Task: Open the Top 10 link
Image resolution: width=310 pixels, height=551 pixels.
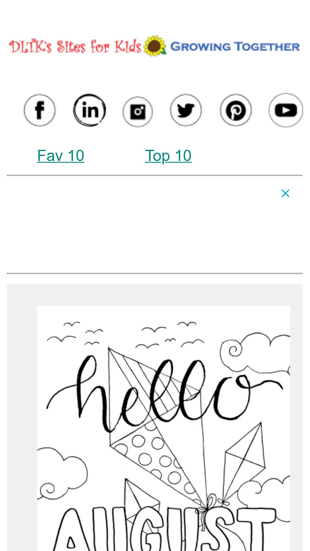Action: (168, 156)
